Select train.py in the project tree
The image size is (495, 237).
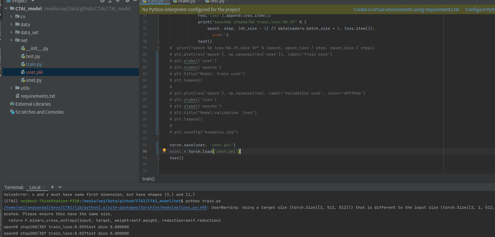(x=34, y=64)
